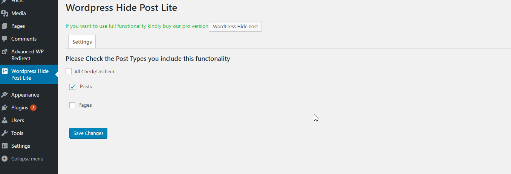Viewport: 511px width, 174px height.
Task: Click the Plugins plug icon
Action: (x=5, y=107)
